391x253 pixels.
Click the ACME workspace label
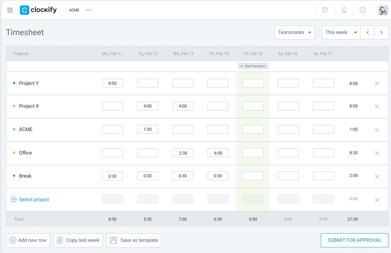(x=74, y=10)
